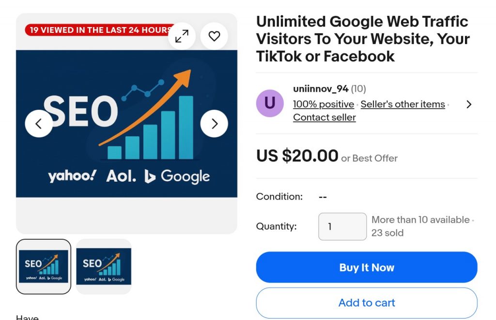Click the 23 sold text
The height and width of the screenshot is (320, 496).
(x=387, y=233)
